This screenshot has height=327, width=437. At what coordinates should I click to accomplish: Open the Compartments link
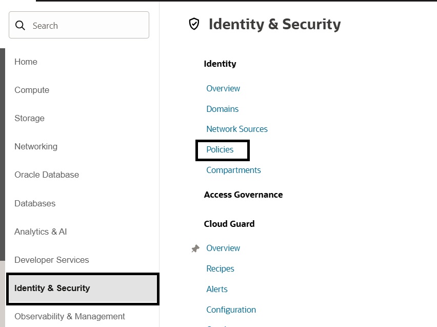(233, 170)
